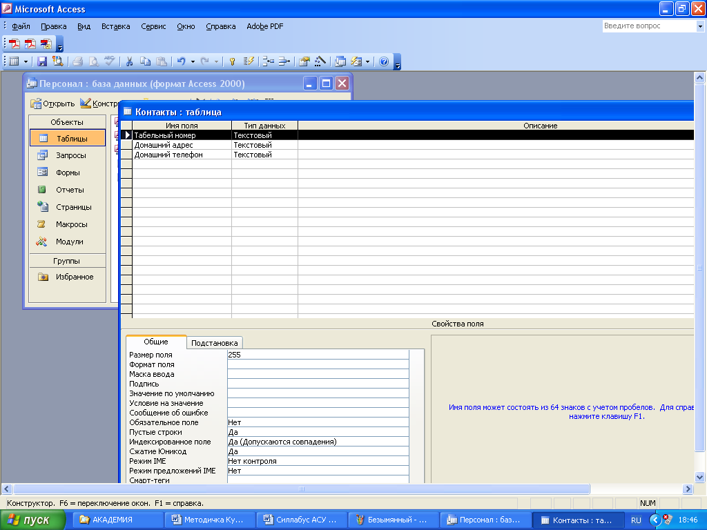Select Запросы in the Объекты pane

(x=68, y=155)
